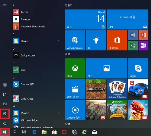Click the letter G section header
The image size is (151, 136).
click(x=14, y=78)
